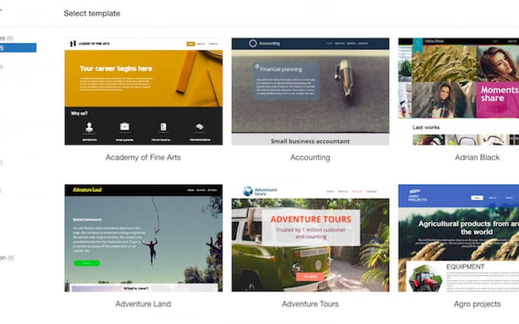519x324 pixels.
Task: Pick the Adventure Land template thumbnail
Action: 143,238
